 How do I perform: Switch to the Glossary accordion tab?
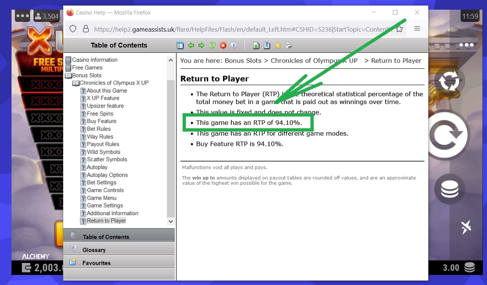[119, 248]
